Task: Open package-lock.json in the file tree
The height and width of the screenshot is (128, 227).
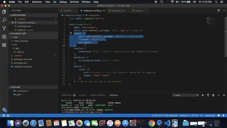Action: 23,59
